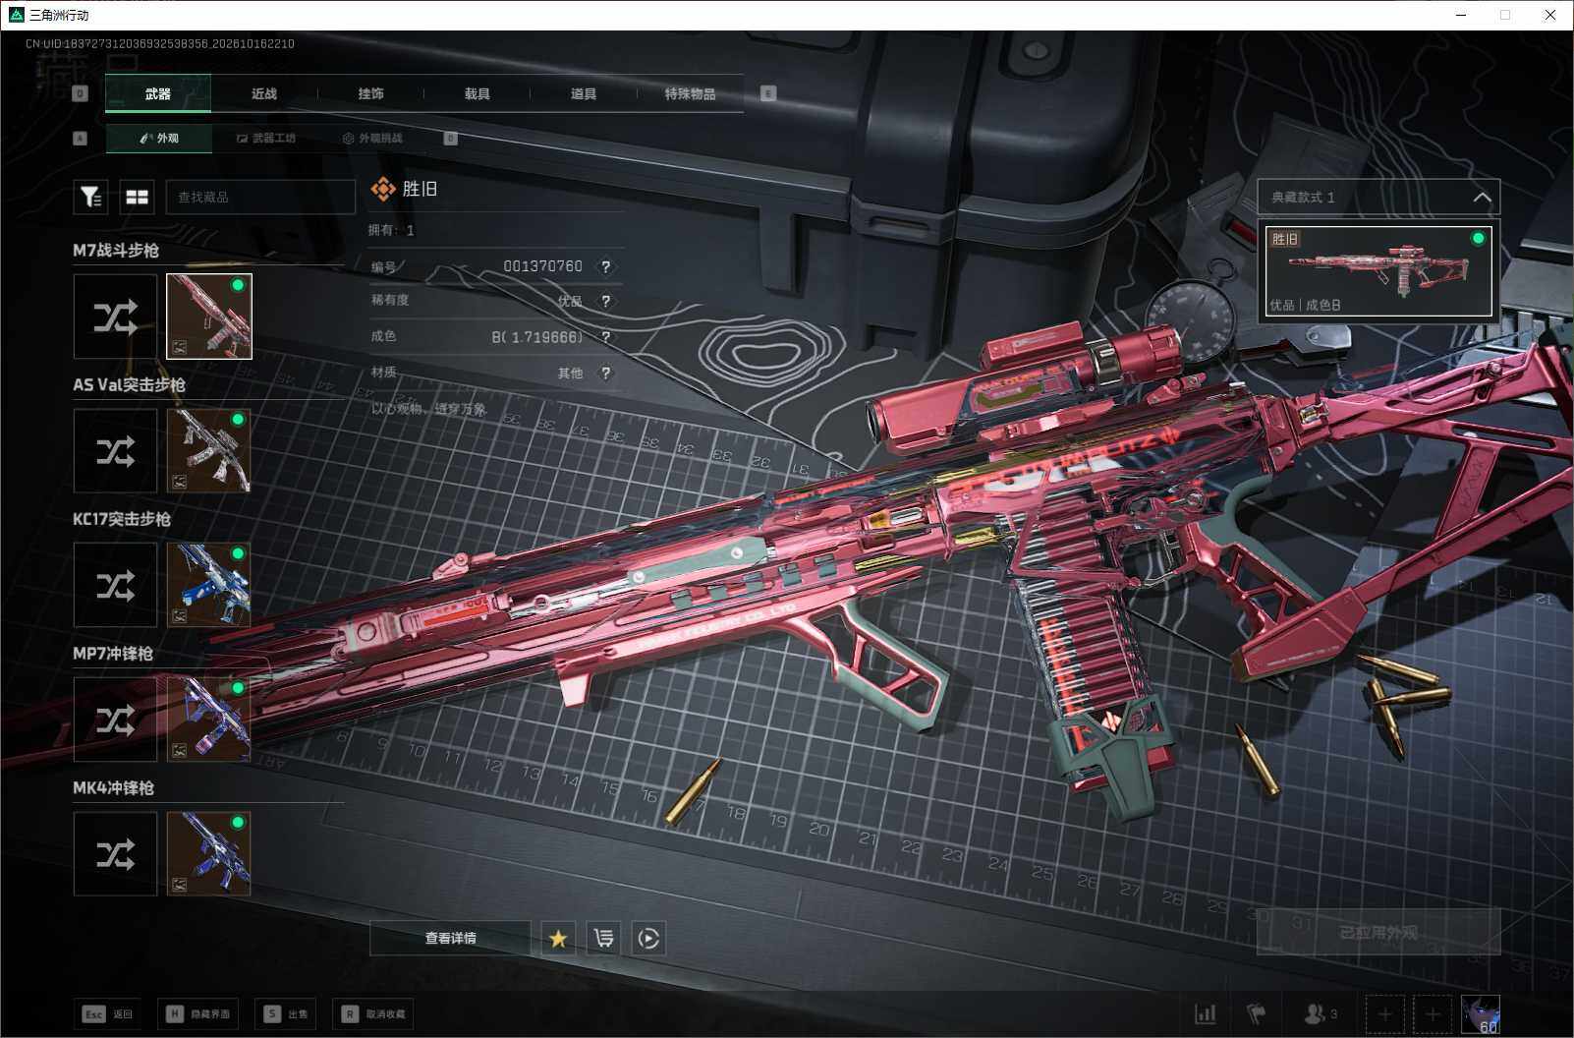1574x1038 pixels.
Task: Show help for 稀有度 rarity
Action: point(606,301)
